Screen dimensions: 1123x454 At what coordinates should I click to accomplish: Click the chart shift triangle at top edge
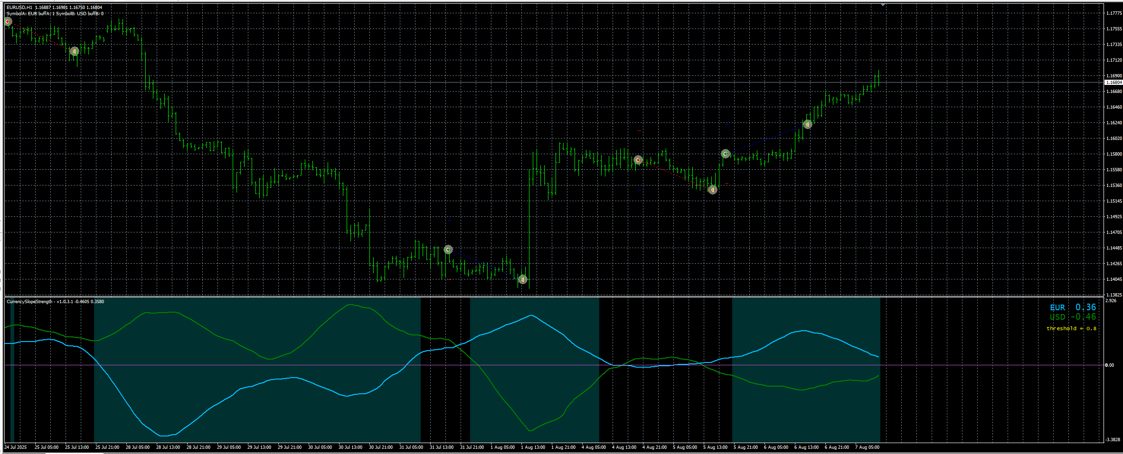(883, 5)
